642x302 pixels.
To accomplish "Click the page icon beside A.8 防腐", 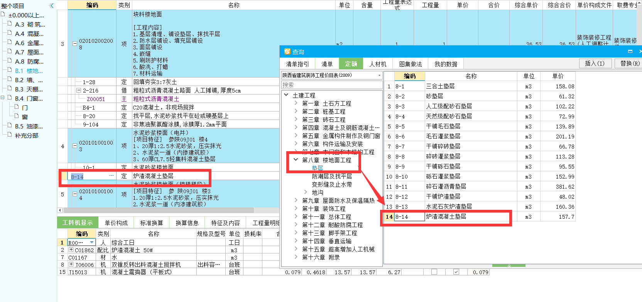I will point(10,61).
